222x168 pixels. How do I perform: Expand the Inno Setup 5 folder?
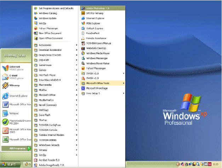[103, 93]
